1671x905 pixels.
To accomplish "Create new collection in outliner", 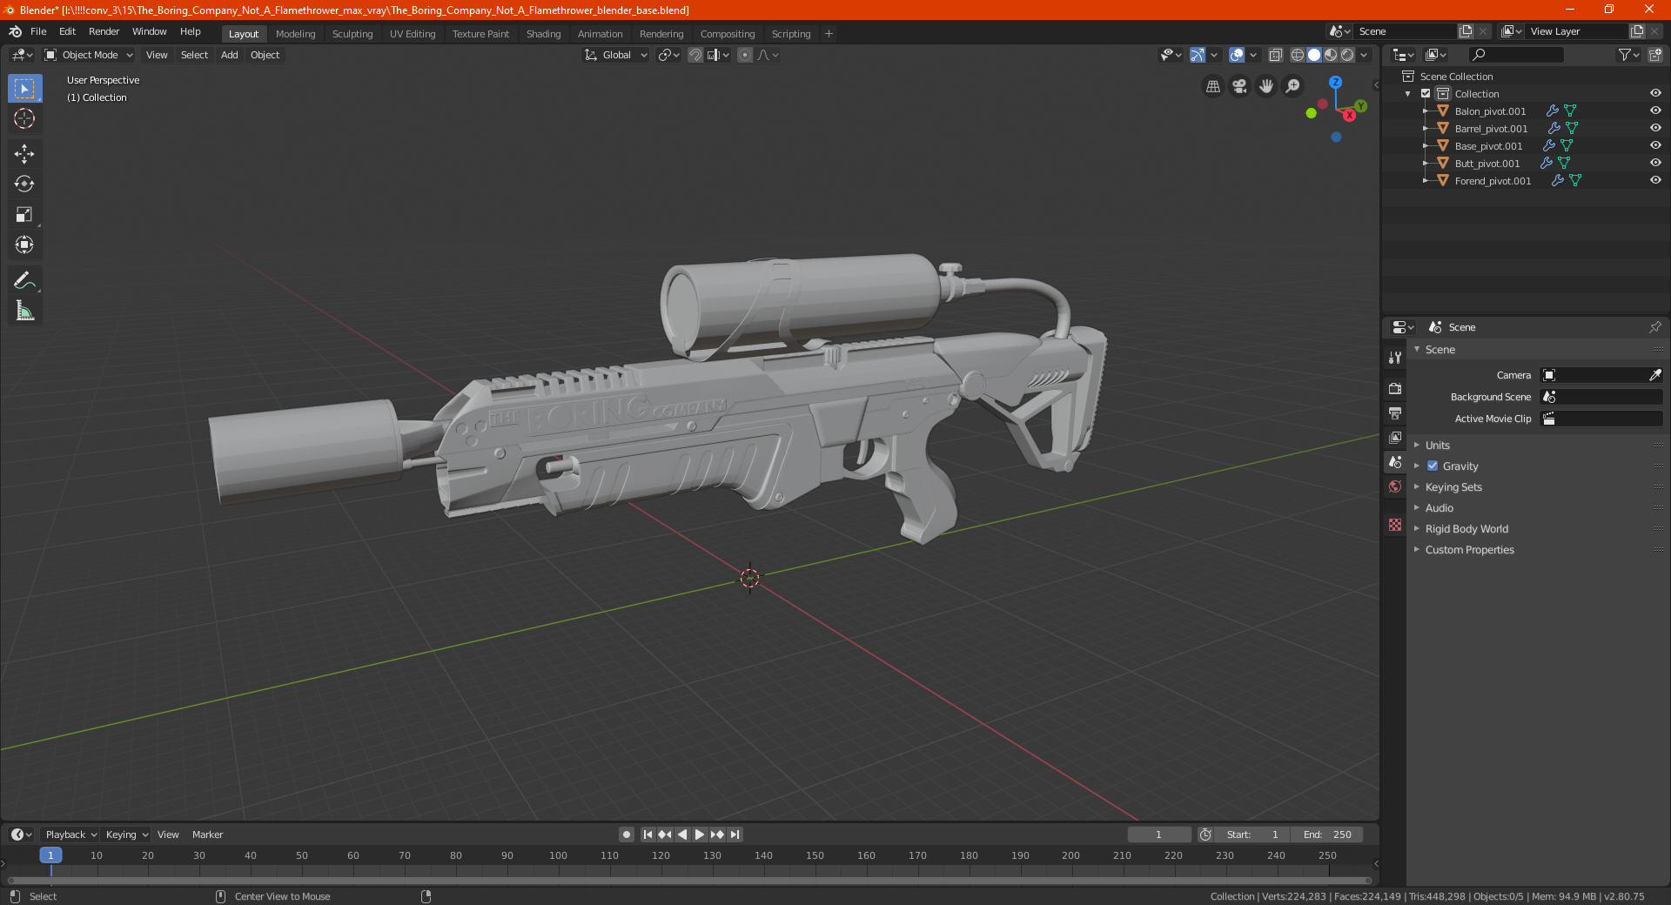I will click(x=1654, y=55).
